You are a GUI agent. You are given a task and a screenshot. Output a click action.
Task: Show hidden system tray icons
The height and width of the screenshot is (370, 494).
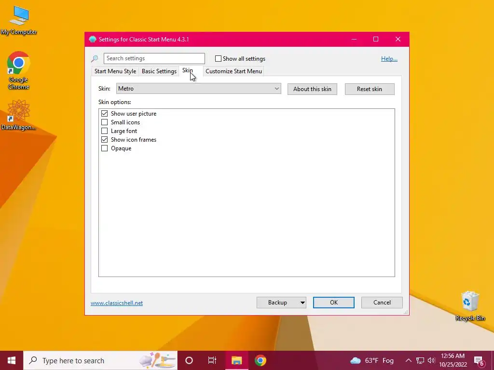pyautogui.click(x=408, y=360)
